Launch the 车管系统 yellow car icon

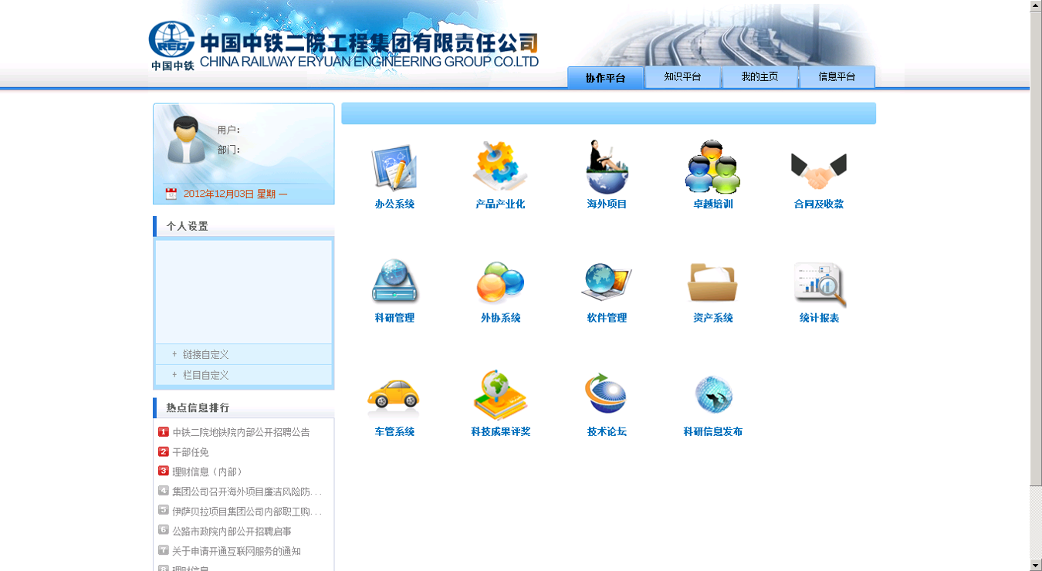pos(394,397)
